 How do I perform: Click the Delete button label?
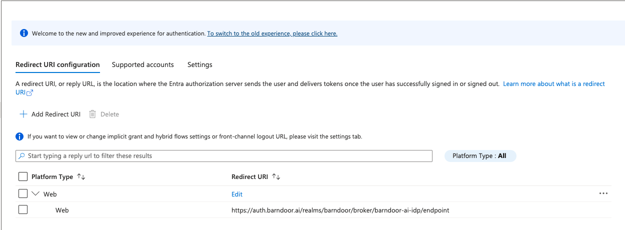pyautogui.click(x=109, y=114)
